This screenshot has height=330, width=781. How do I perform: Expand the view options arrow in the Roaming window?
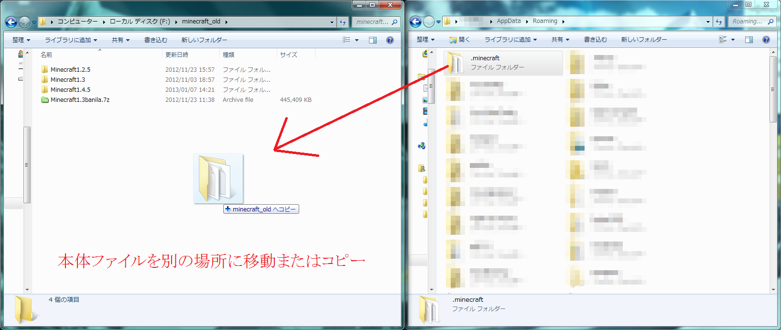pos(733,40)
